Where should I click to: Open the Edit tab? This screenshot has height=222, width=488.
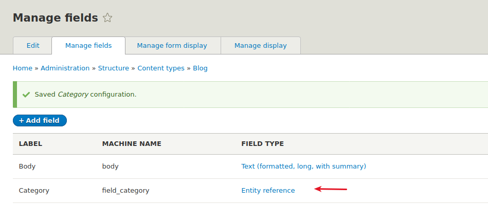pos(33,46)
